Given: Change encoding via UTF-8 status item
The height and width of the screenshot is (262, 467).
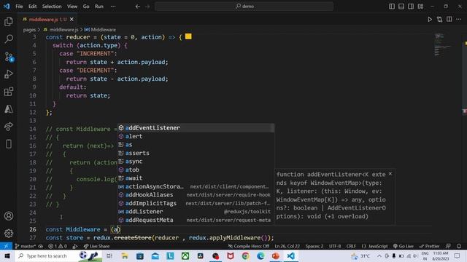Looking at the screenshot, I should click(335, 246).
